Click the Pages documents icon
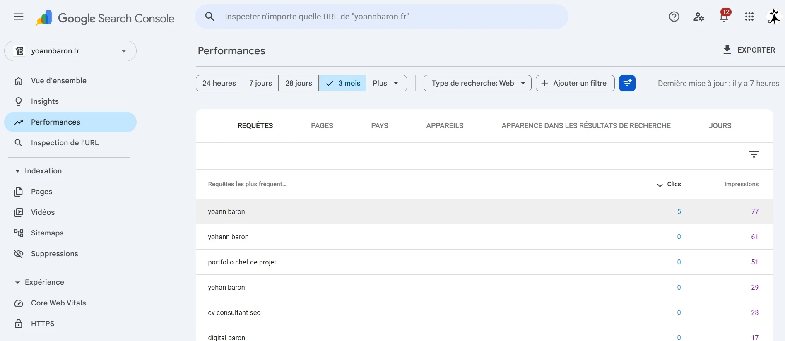Image resolution: width=785 pixels, height=341 pixels. click(x=19, y=192)
